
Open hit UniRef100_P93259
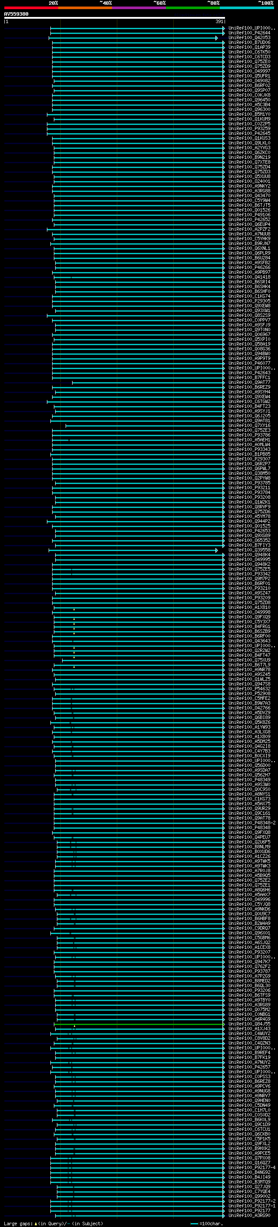[x=249, y=128]
